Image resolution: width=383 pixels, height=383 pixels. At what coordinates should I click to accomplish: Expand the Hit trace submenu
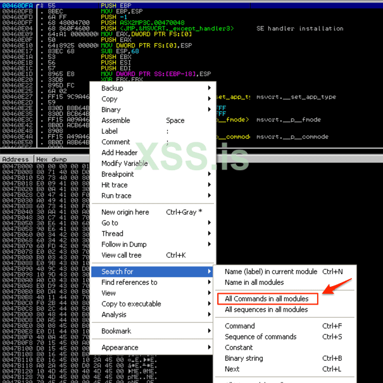click(153, 185)
